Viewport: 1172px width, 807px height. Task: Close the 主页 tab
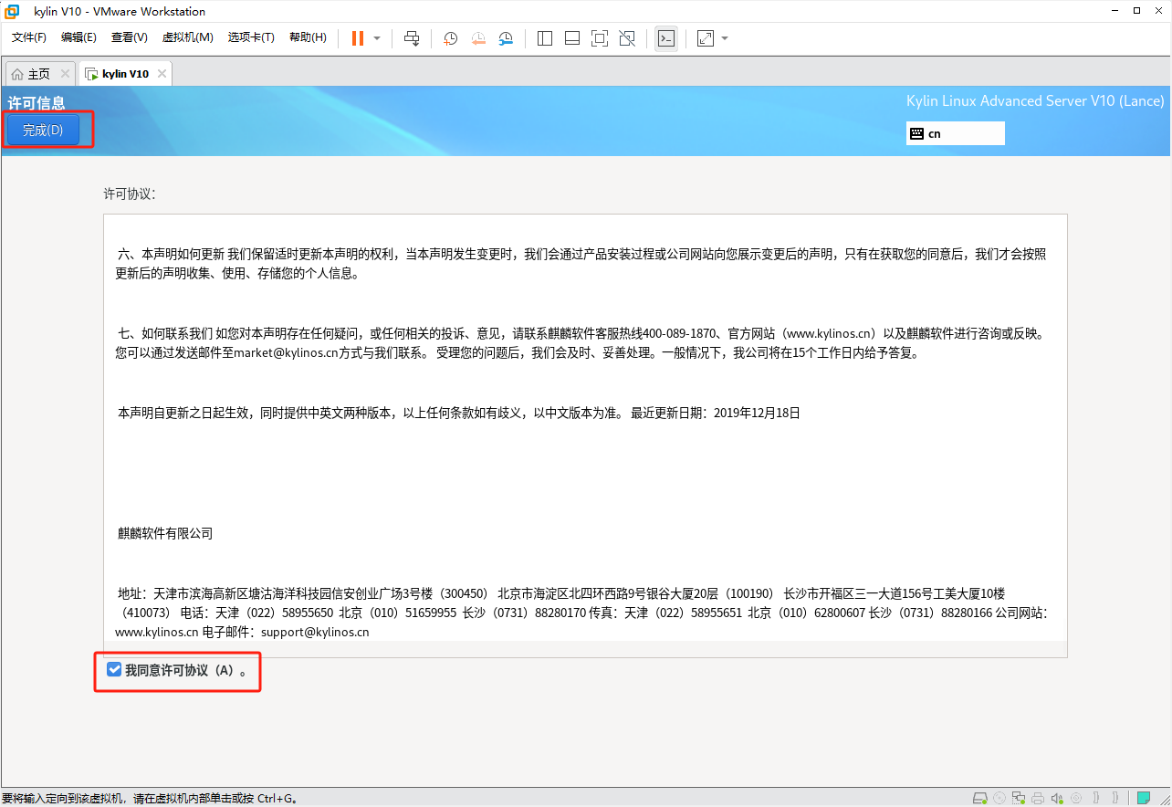65,74
